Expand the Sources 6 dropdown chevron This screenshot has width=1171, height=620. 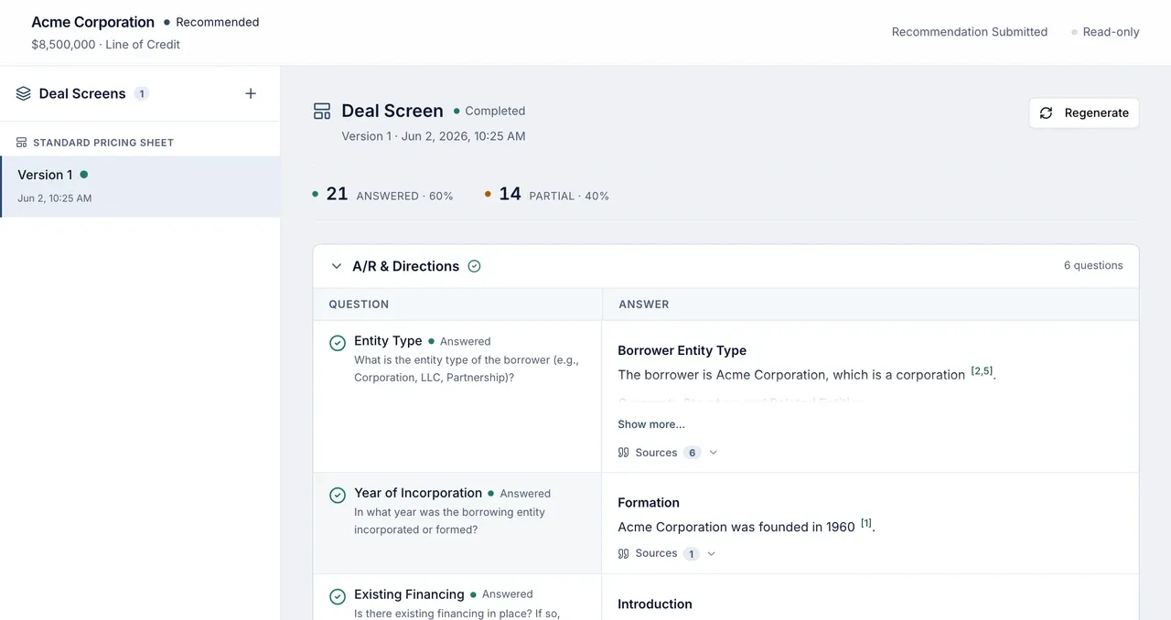[714, 453]
